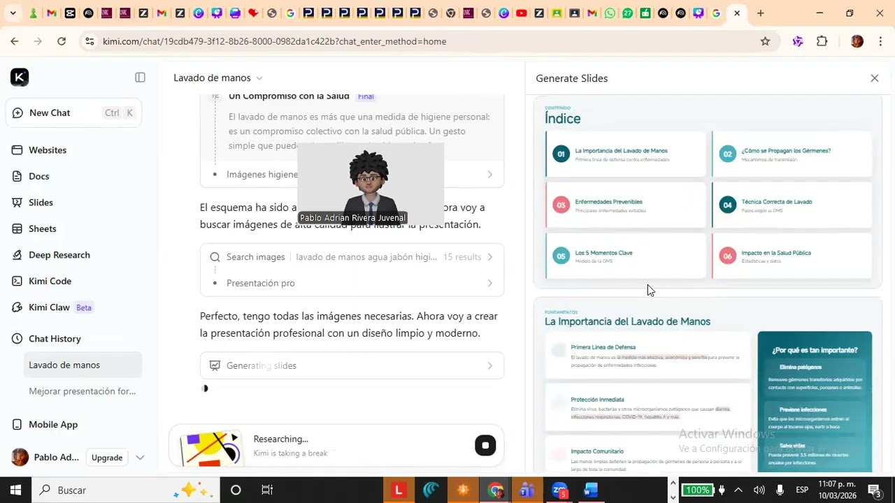Collapse the sidebar panel toggle
Viewport: 895px width, 503px height.
point(140,78)
